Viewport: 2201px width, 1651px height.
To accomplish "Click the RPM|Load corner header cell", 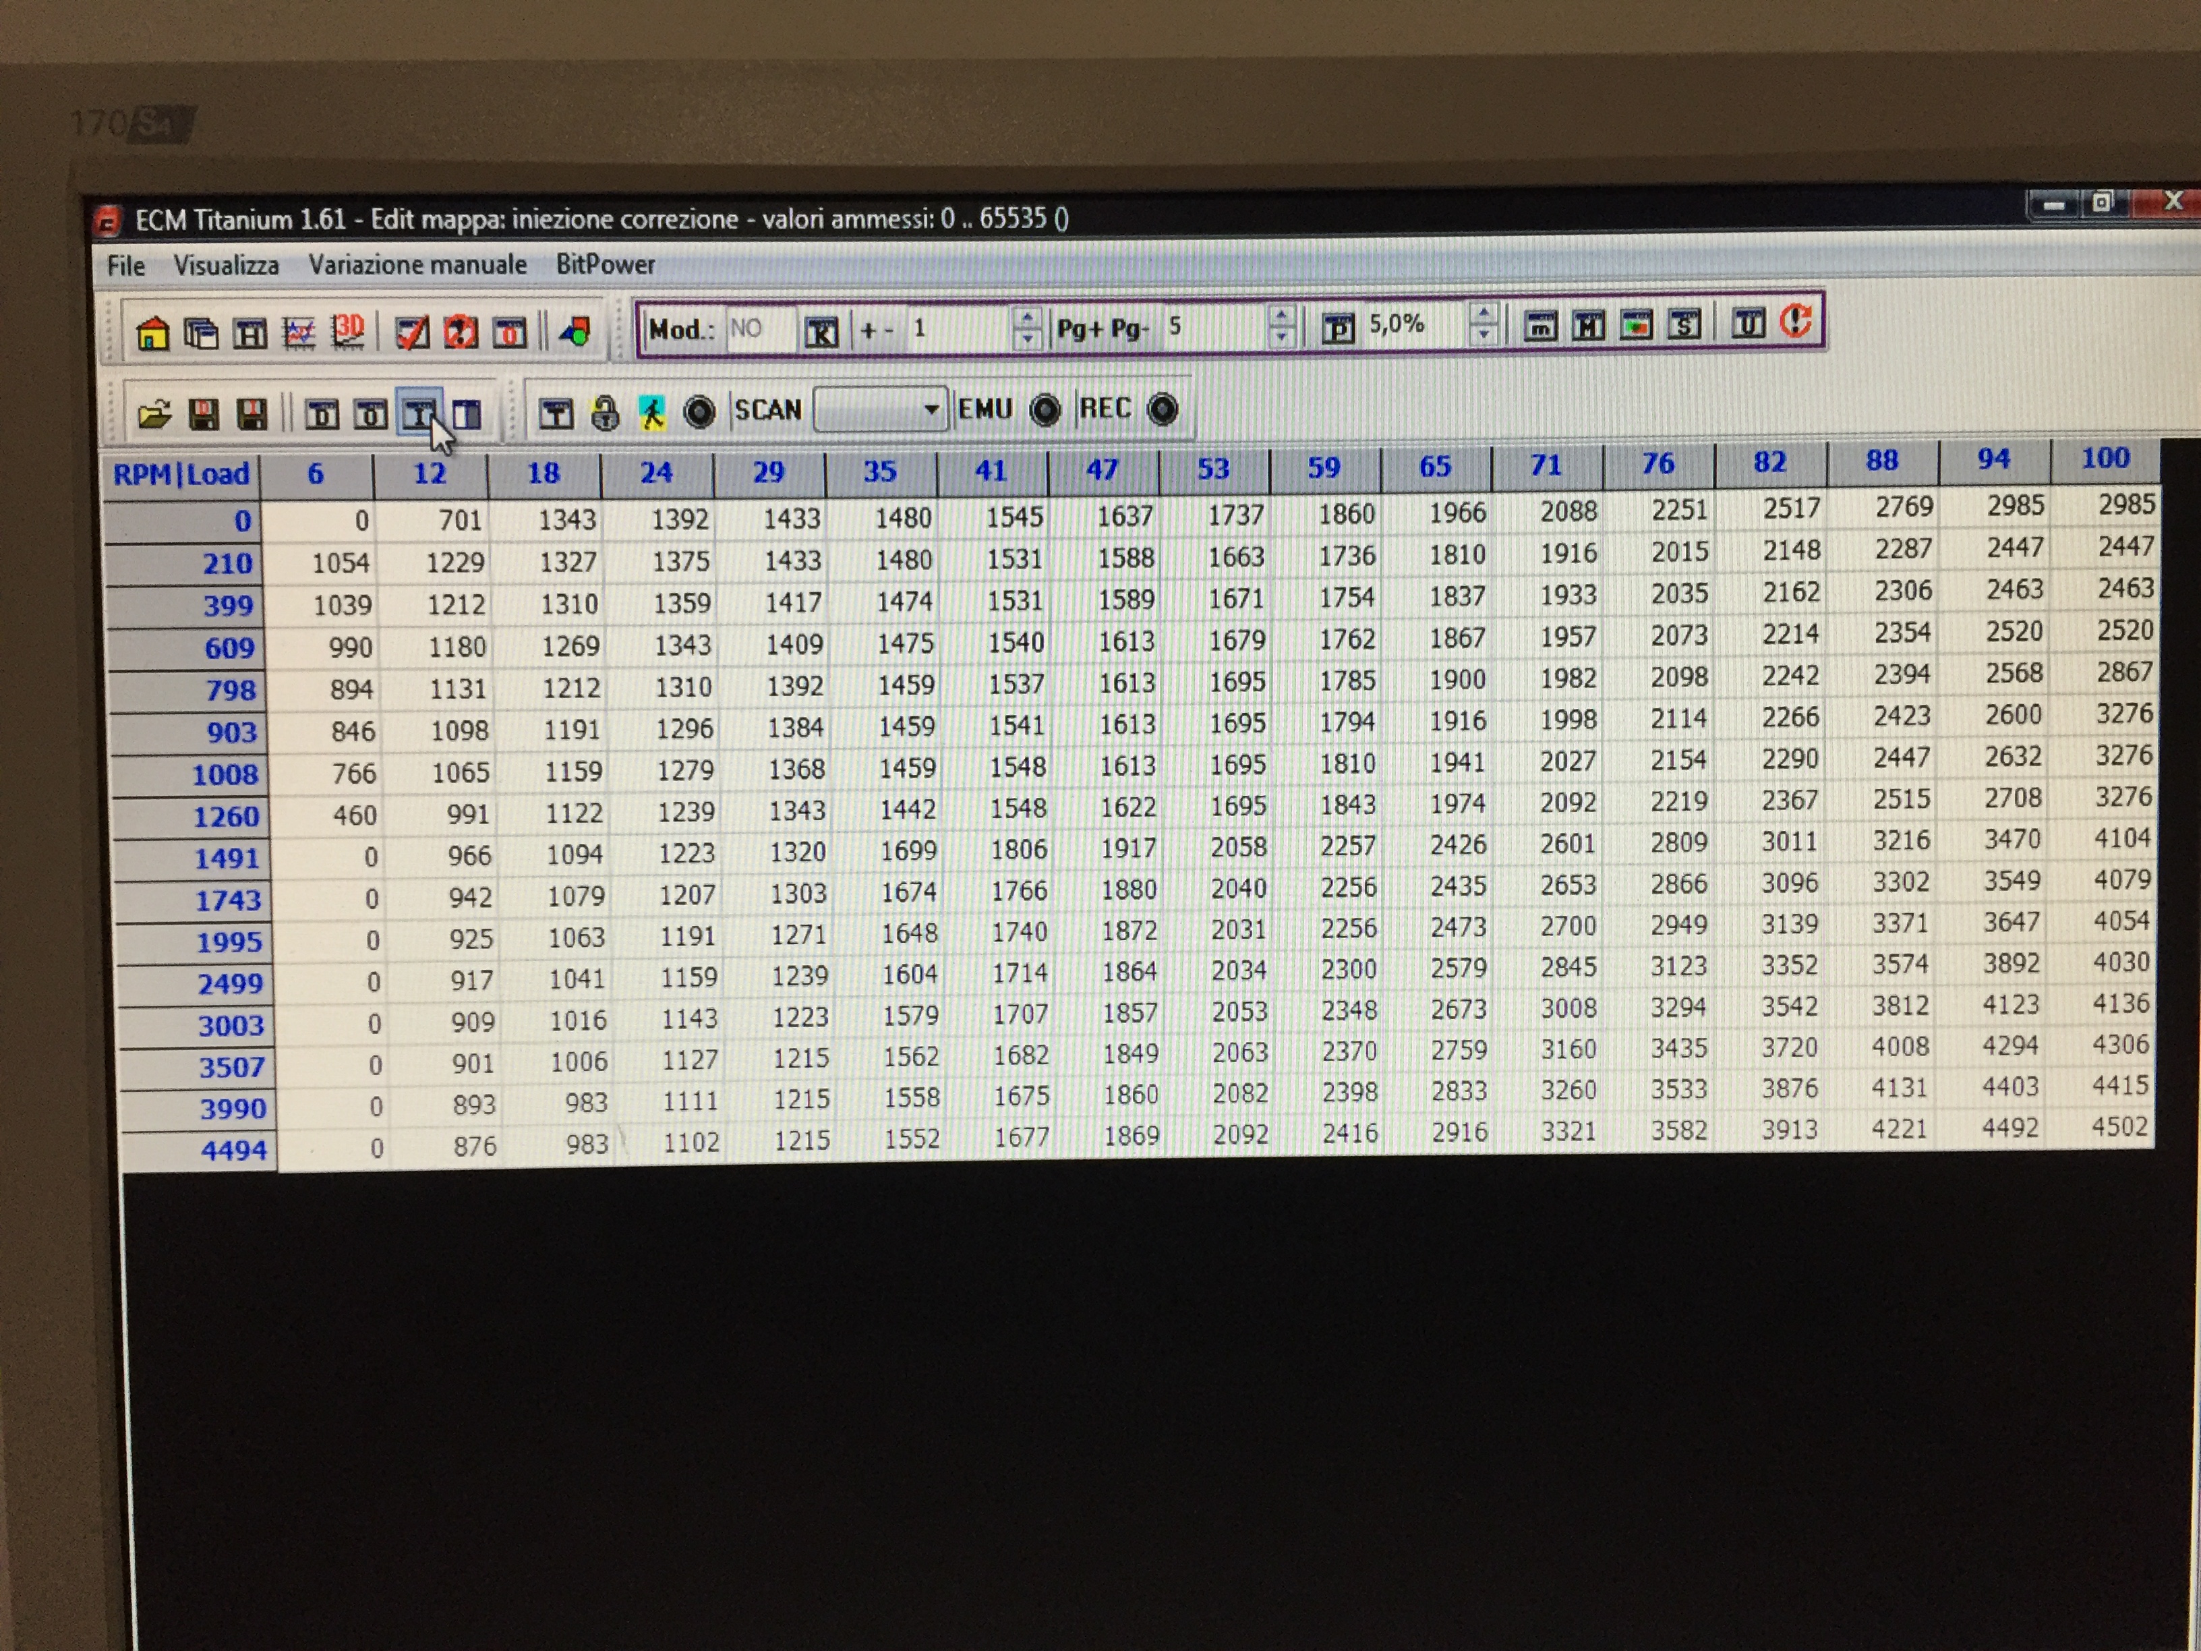I will [181, 475].
